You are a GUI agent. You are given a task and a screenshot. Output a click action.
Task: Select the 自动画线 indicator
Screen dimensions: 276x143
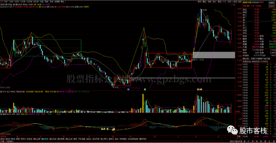click(x=123, y=139)
